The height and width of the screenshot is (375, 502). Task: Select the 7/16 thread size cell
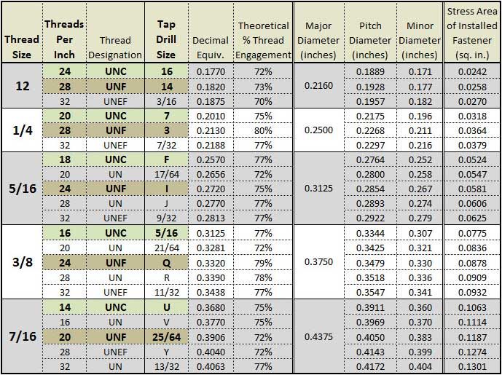pos(22,336)
